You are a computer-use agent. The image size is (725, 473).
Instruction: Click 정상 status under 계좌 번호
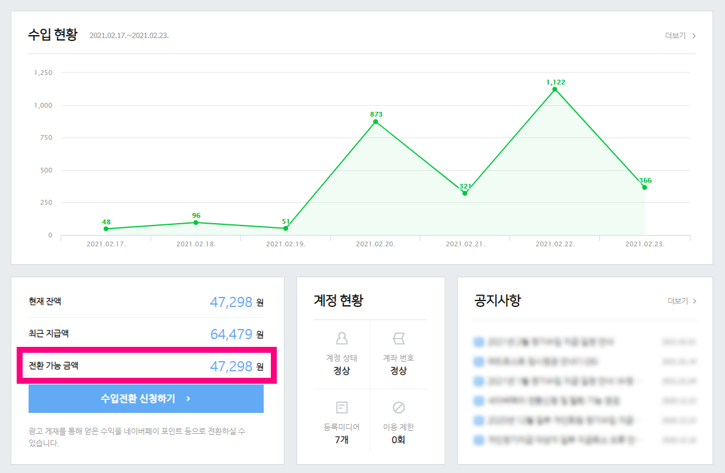[398, 371]
